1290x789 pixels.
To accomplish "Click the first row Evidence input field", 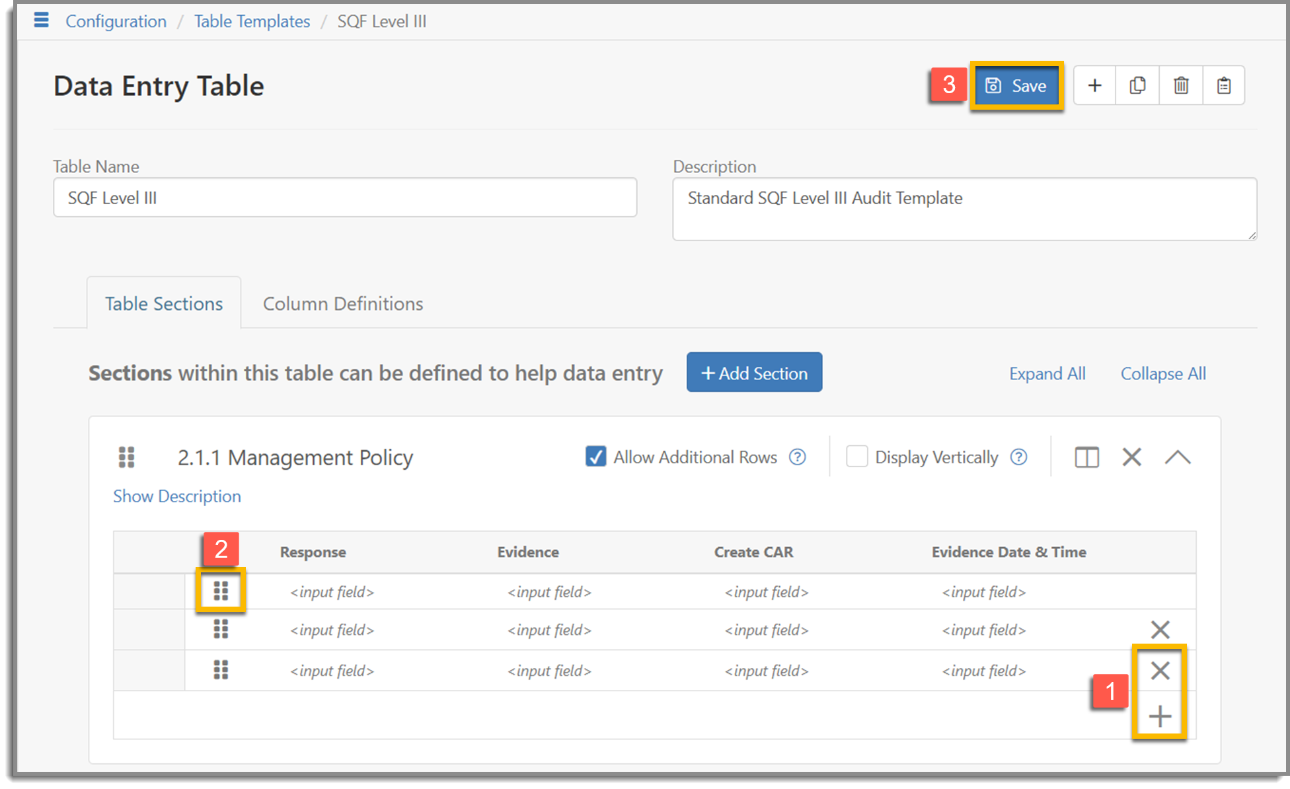I will pos(549,592).
